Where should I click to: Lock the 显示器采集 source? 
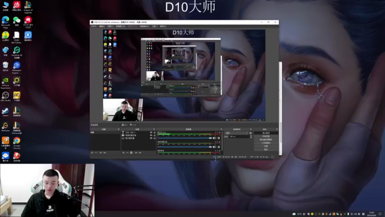coord(154,138)
